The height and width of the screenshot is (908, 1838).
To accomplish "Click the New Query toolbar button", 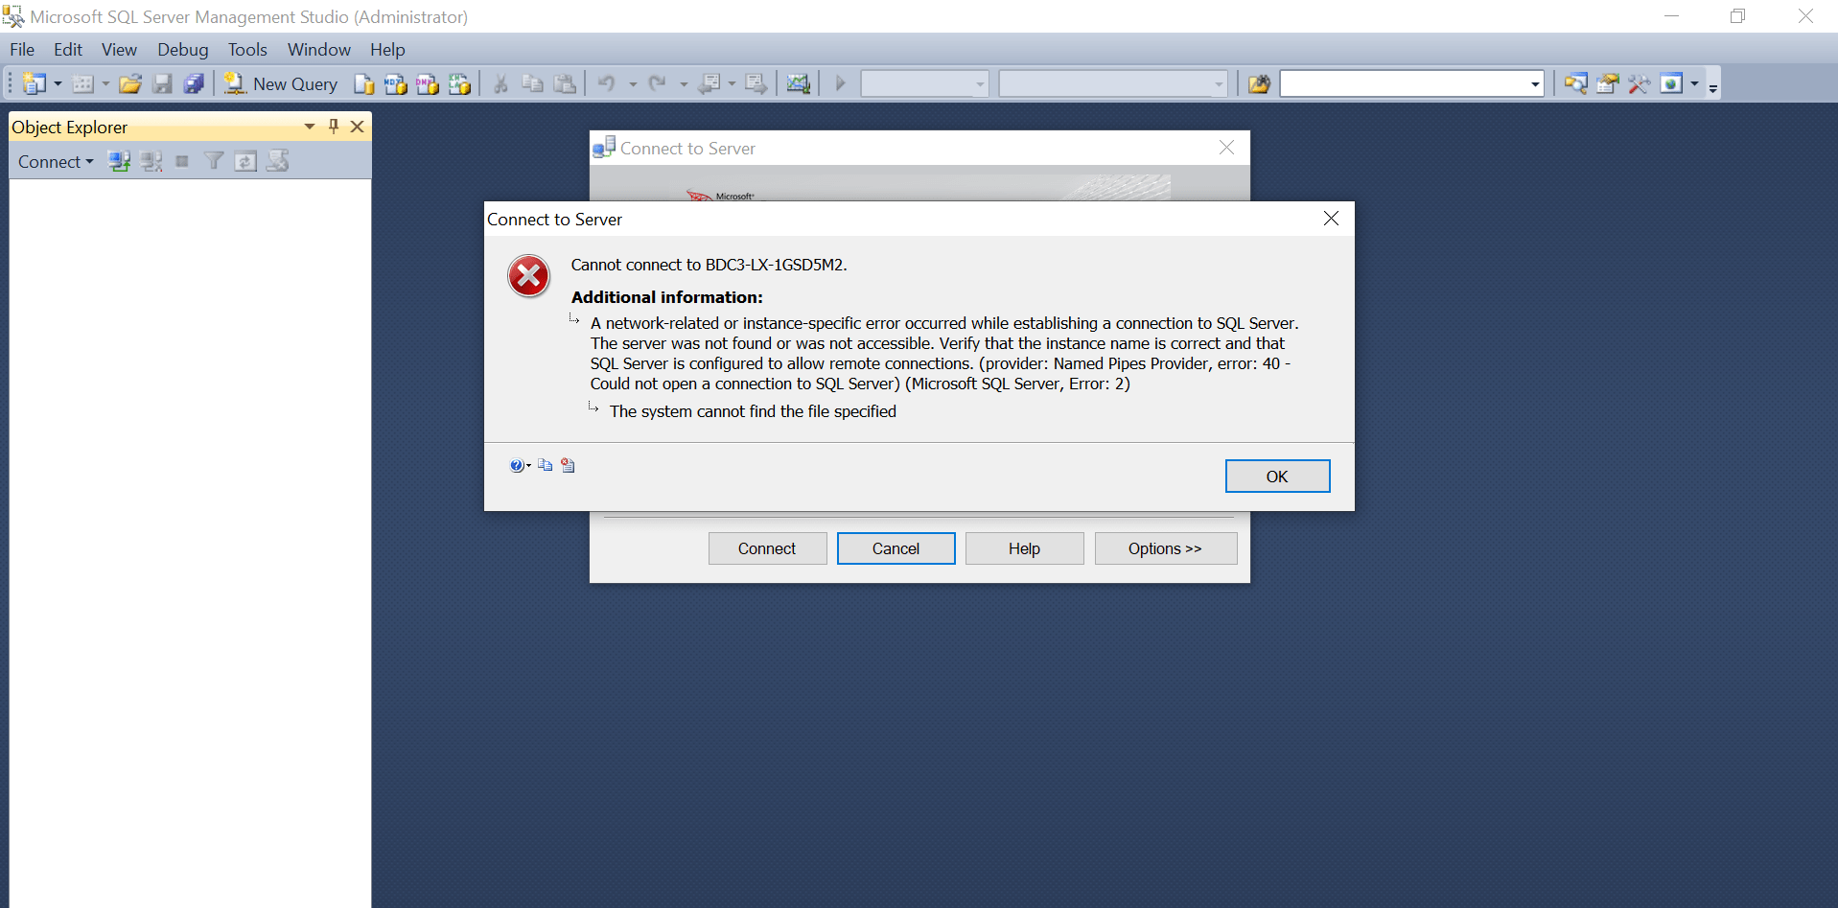I will (x=280, y=84).
